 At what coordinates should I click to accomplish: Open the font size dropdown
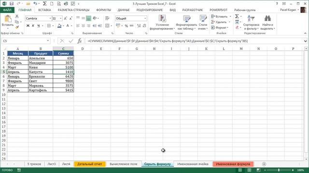61,18
